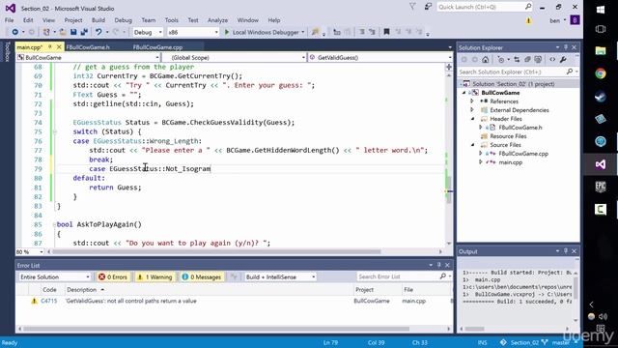The image size is (618, 348).
Task: Click the feedback icon near Quick Launch
Action: (x=428, y=7)
